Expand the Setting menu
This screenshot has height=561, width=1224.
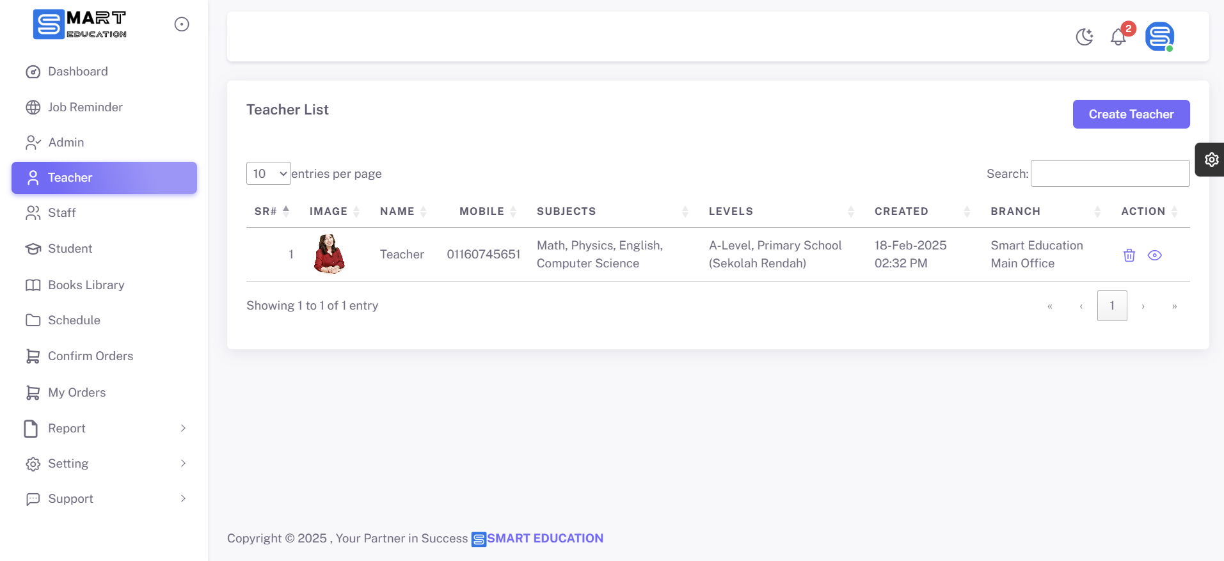[104, 464]
